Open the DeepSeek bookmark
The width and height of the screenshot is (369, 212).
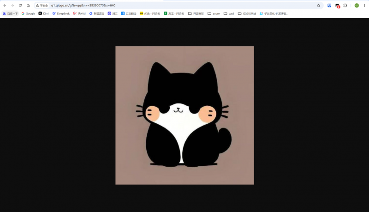[61, 13]
